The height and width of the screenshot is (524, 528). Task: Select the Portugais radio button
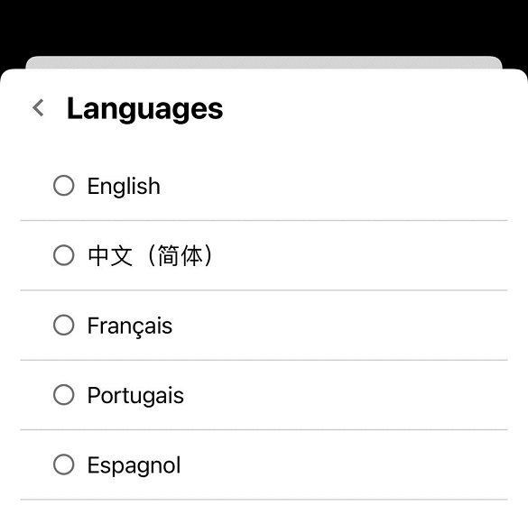click(64, 395)
